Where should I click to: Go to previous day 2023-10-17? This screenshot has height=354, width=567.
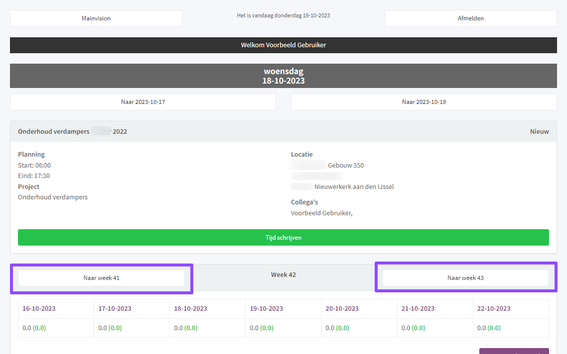click(142, 102)
